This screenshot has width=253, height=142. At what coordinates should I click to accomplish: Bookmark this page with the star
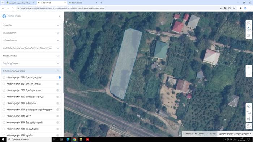click(x=234, y=8)
